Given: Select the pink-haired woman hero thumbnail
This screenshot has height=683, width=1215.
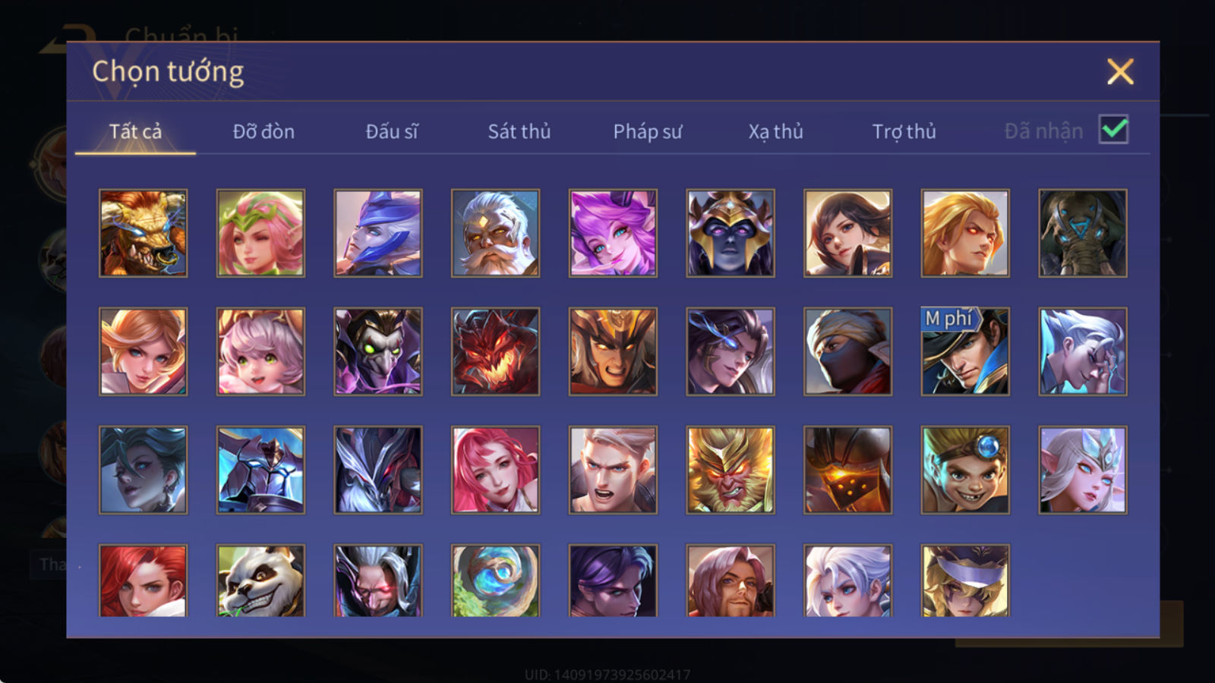Looking at the screenshot, I should (495, 470).
